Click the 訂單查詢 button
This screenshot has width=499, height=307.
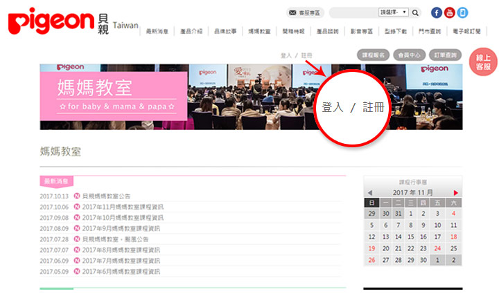444,55
